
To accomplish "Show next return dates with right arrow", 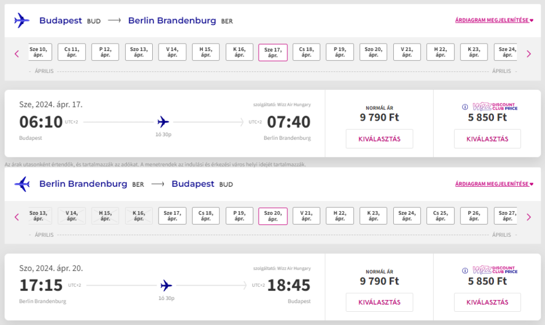I will [529, 217].
